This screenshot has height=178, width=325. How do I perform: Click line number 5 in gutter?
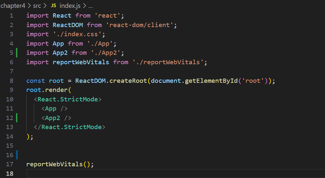point(11,53)
